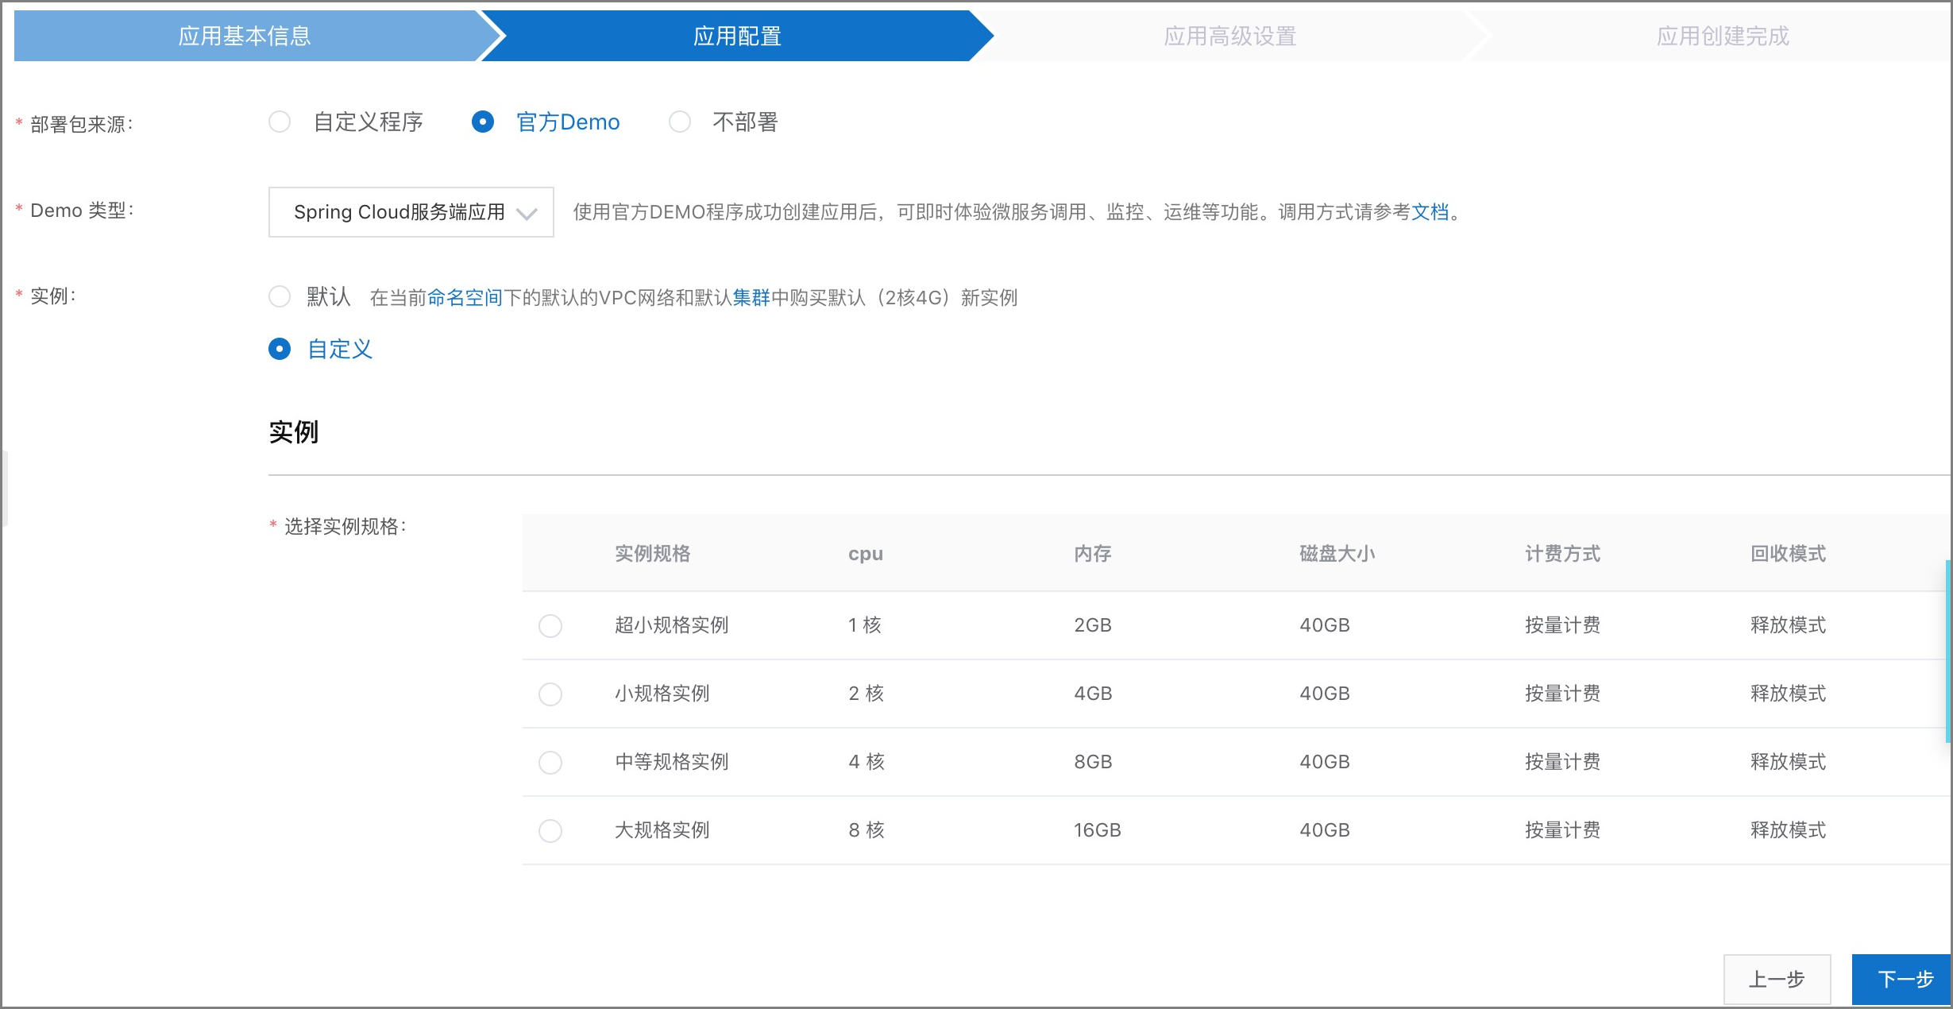Click the 回收模式 column header
This screenshot has height=1009, width=1953.
pos(1789,554)
